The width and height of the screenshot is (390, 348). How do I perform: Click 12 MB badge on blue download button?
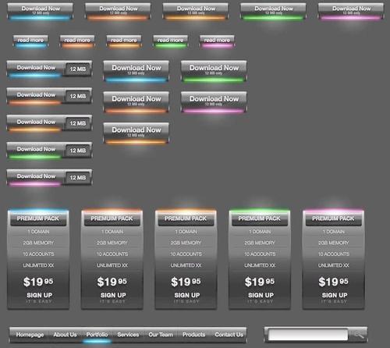click(78, 69)
